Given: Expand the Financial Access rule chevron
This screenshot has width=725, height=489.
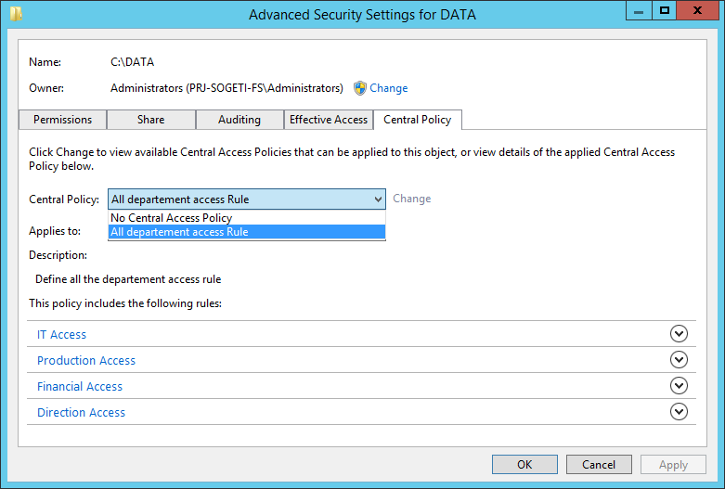Looking at the screenshot, I should click(x=679, y=385).
